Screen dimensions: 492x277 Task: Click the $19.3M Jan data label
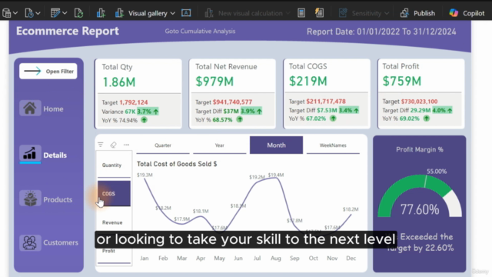pyautogui.click(x=145, y=175)
